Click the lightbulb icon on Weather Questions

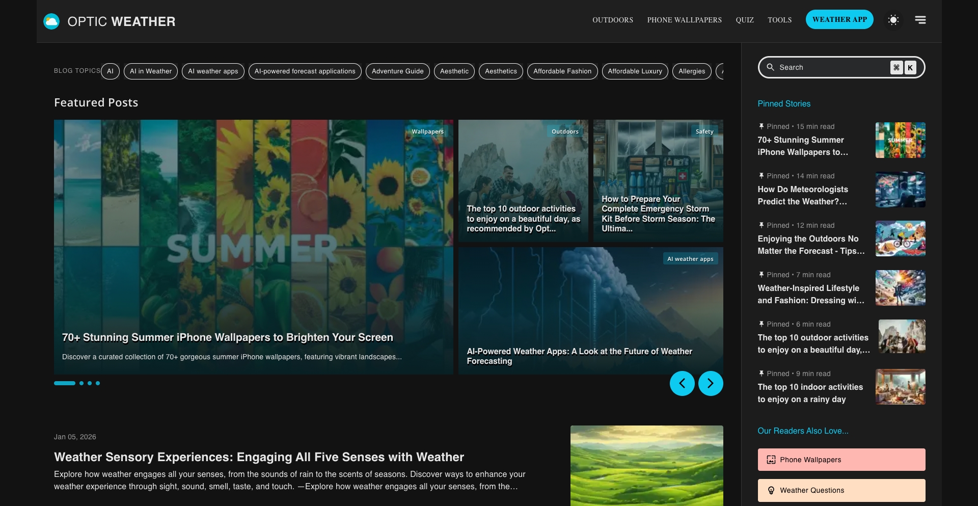[x=771, y=490]
